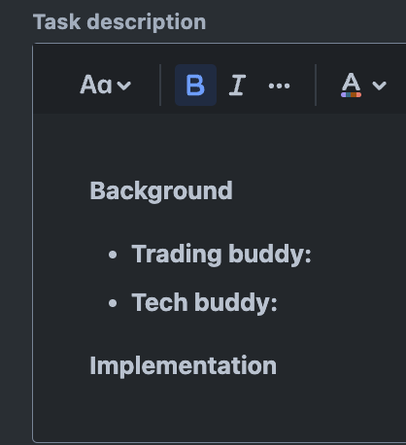Open the text color dropdown arrow

pos(379,86)
